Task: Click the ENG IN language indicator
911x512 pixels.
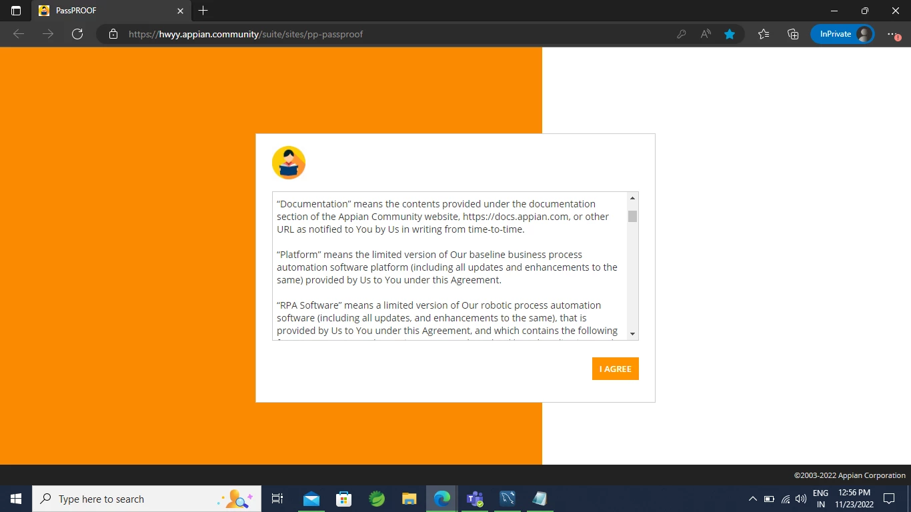Action: (820, 499)
